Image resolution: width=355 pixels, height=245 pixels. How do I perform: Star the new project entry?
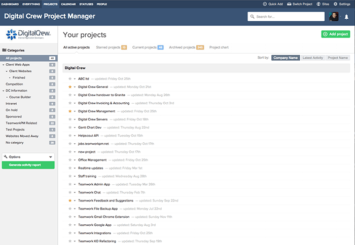click(x=70, y=152)
